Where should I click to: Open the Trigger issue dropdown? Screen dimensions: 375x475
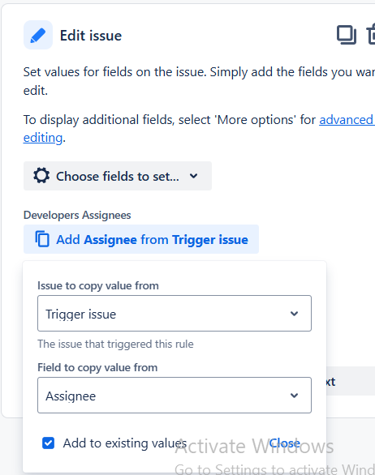point(175,313)
